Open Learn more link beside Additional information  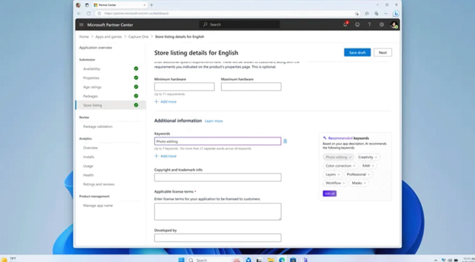214,121
